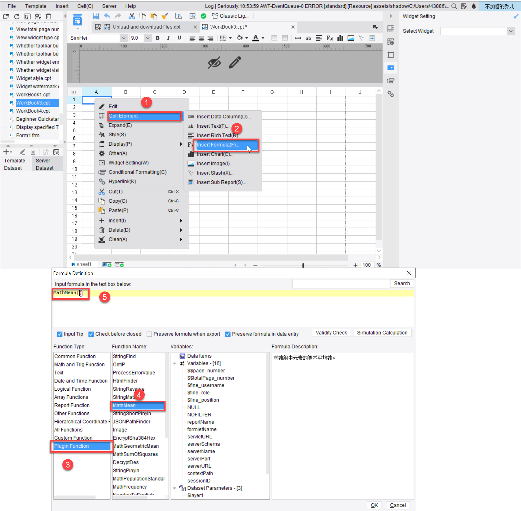Run a Validity Check on the formula
Image resolution: width=521 pixels, height=511 pixels.
pos(331,333)
